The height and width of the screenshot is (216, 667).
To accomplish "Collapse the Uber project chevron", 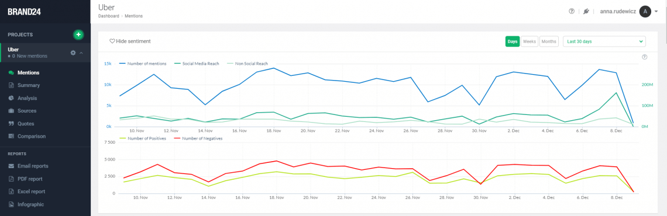I will tap(81, 53).
